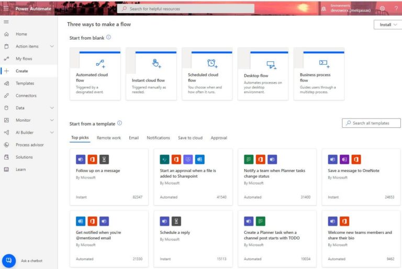
Task: Open Follow up on a message template
Action: pyautogui.click(x=109, y=177)
